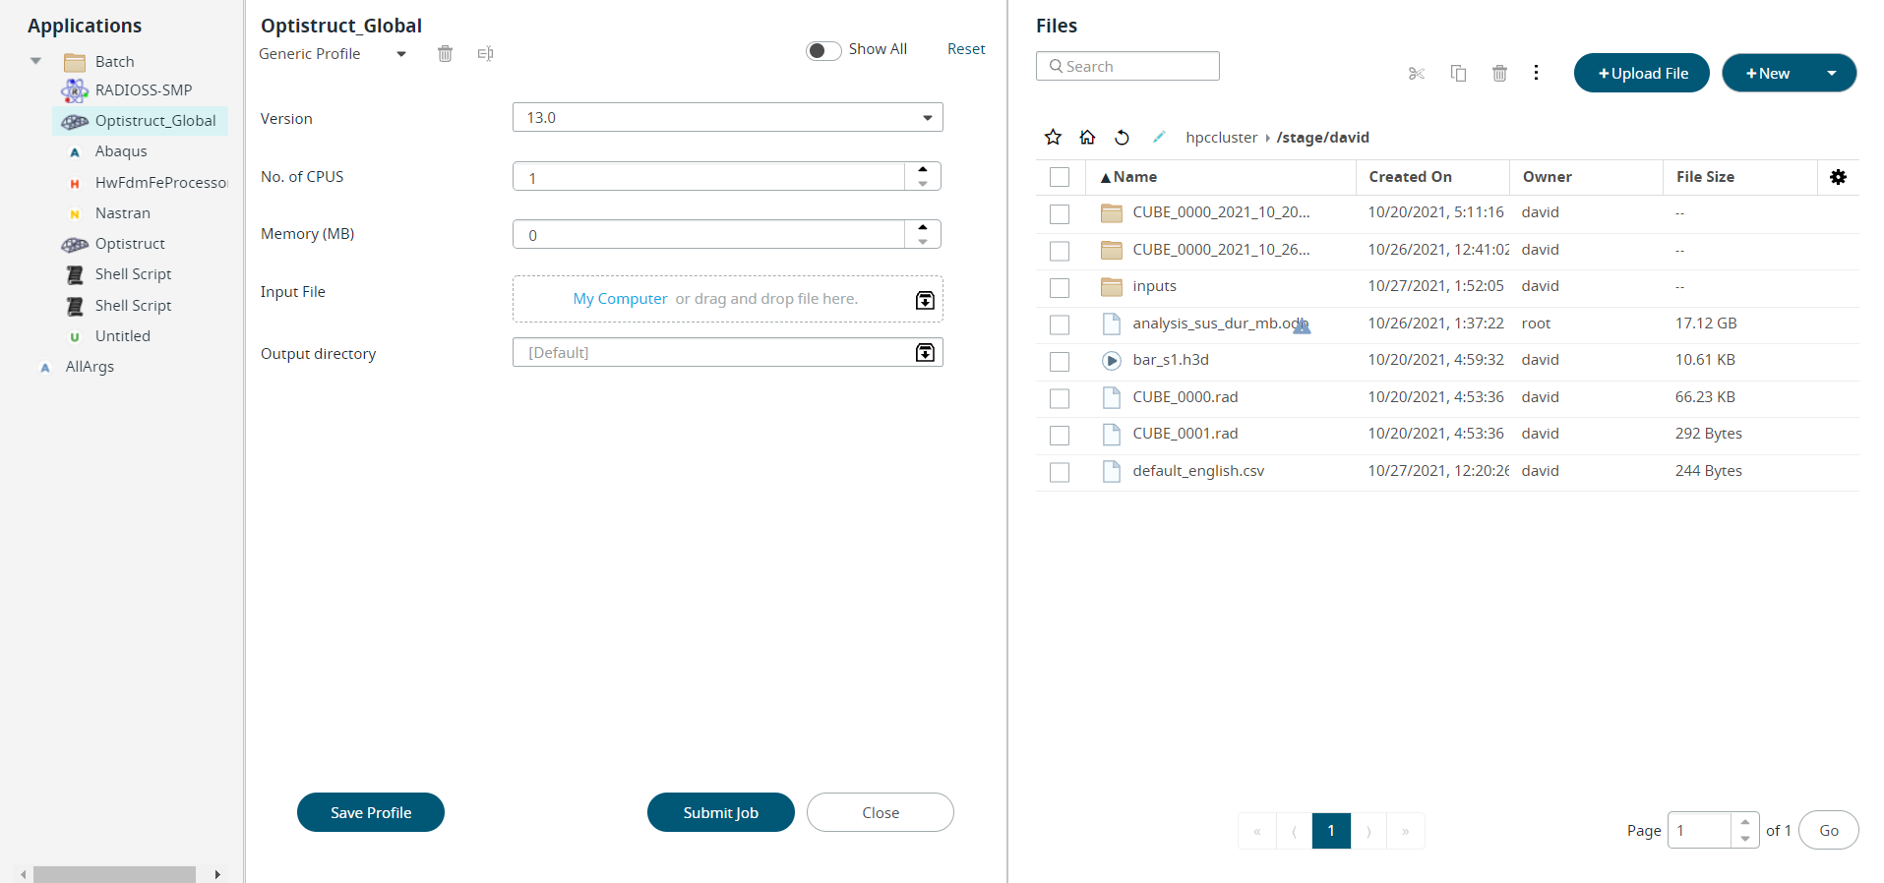This screenshot has height=883, width=1884.
Task: Select the Nastran application
Action: coord(123,213)
